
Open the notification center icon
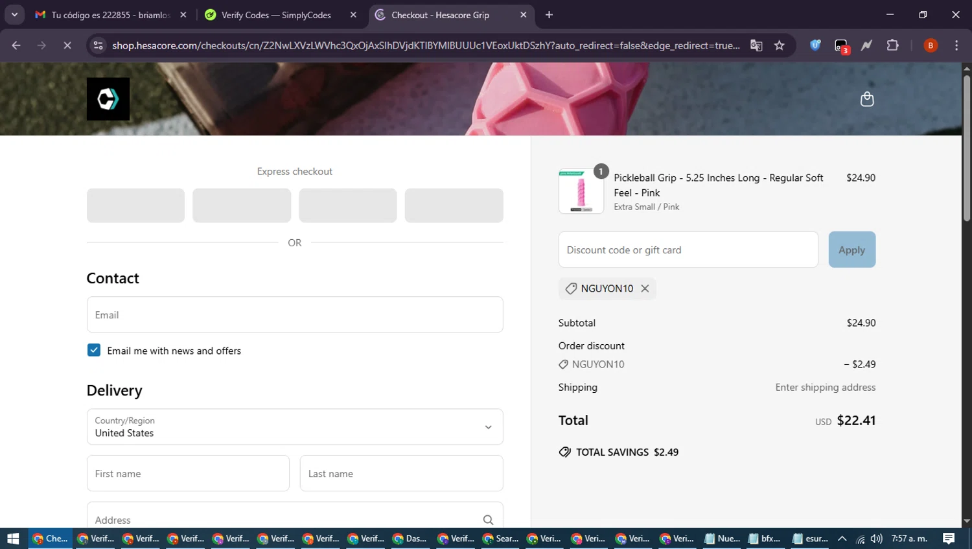click(x=949, y=539)
